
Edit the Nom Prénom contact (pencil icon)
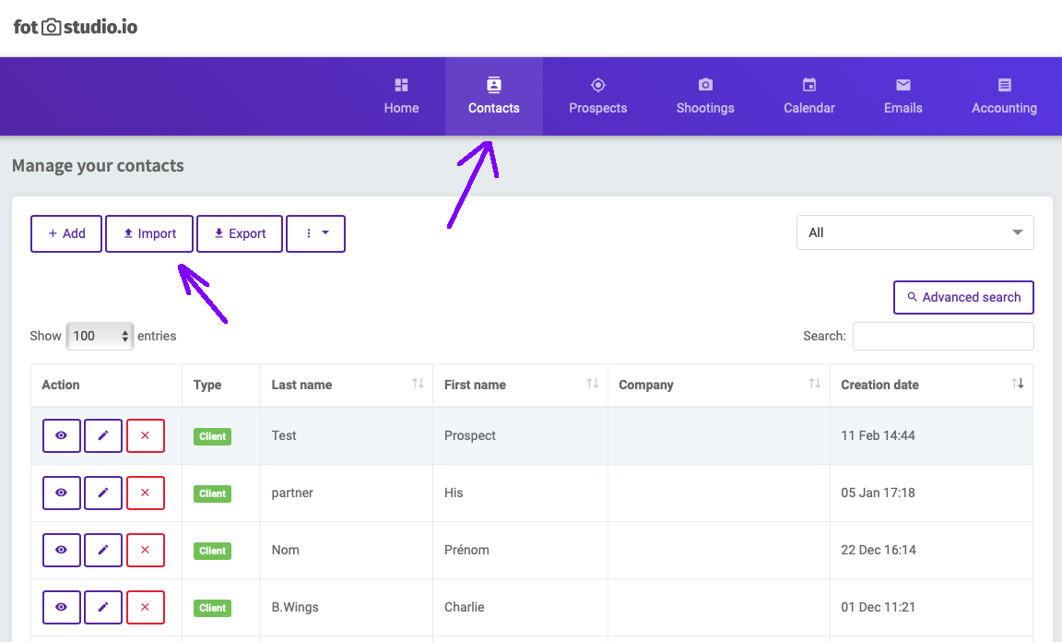103,550
